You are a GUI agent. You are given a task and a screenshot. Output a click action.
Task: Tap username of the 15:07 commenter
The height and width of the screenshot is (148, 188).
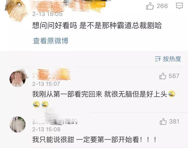[51, 74]
